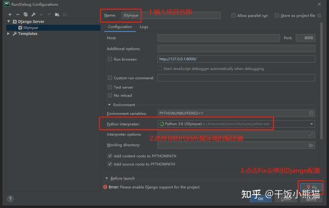This screenshot has height=208, width=329.
Task: Click the error message about Django support
Action: click(154, 187)
